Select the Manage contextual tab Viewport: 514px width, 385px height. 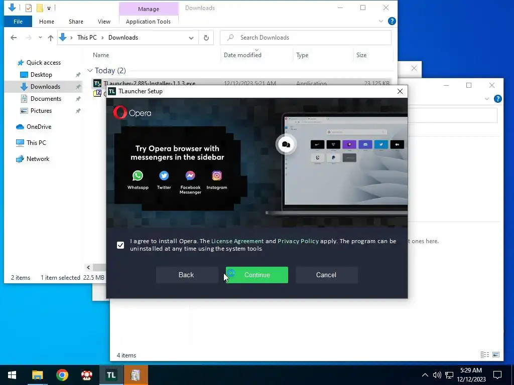[x=149, y=9]
